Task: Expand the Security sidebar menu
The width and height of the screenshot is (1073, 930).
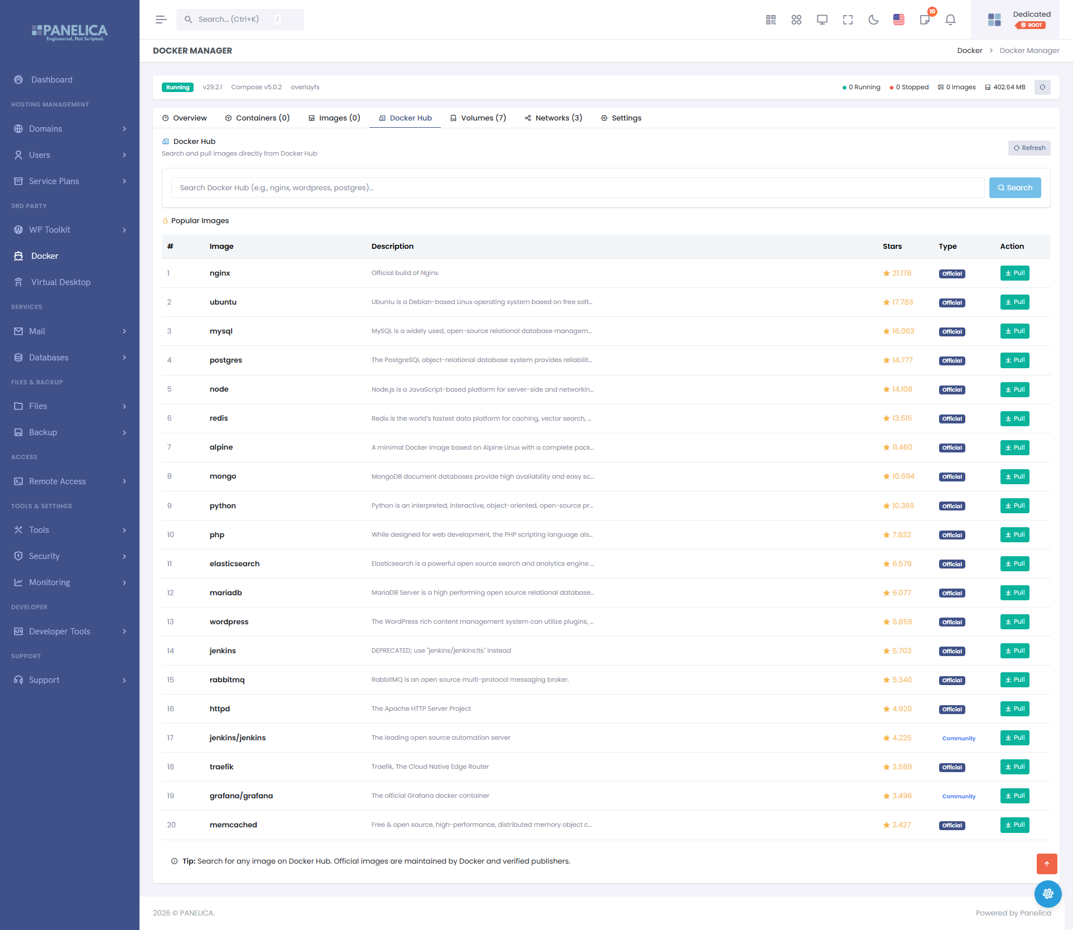Action: click(70, 556)
